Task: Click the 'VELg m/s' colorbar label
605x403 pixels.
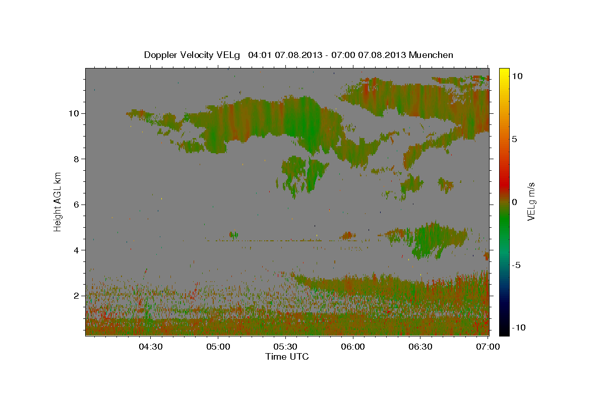Action: (531, 202)
